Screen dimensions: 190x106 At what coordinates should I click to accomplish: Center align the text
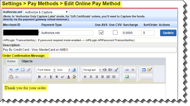pyautogui.click(x=91, y=77)
